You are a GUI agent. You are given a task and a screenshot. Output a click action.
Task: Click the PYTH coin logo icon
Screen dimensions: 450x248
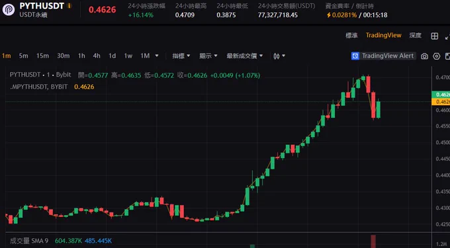9,10
